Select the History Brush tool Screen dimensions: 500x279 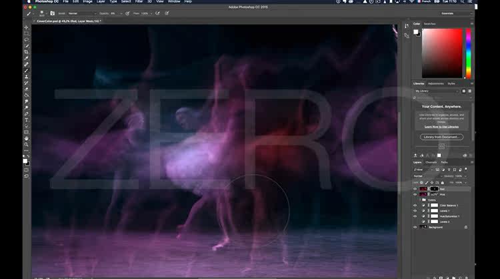pos(26,83)
